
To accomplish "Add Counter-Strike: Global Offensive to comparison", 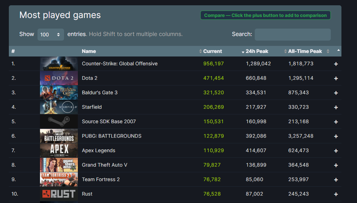I will 336,64.
